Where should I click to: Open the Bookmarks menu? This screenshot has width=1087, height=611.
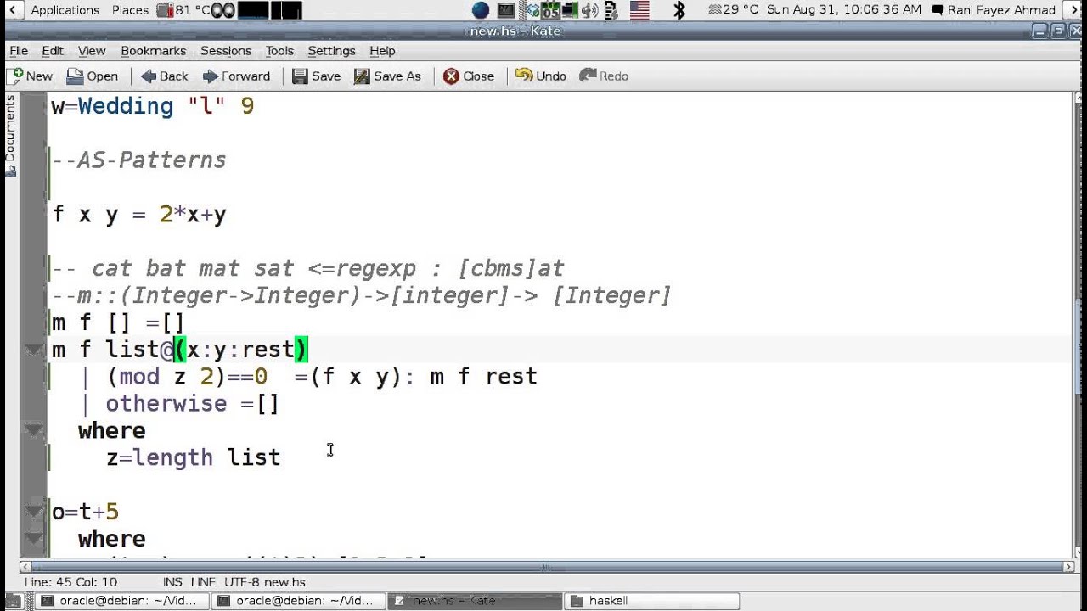[x=154, y=51]
